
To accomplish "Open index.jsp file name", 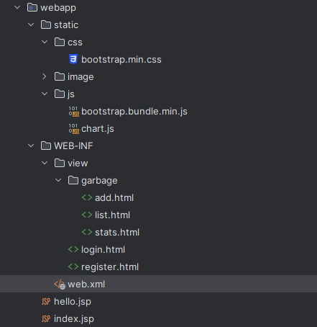I will pos(74,319).
